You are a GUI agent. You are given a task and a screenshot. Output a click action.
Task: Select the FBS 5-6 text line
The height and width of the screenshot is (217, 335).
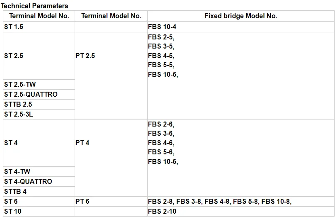(161, 152)
